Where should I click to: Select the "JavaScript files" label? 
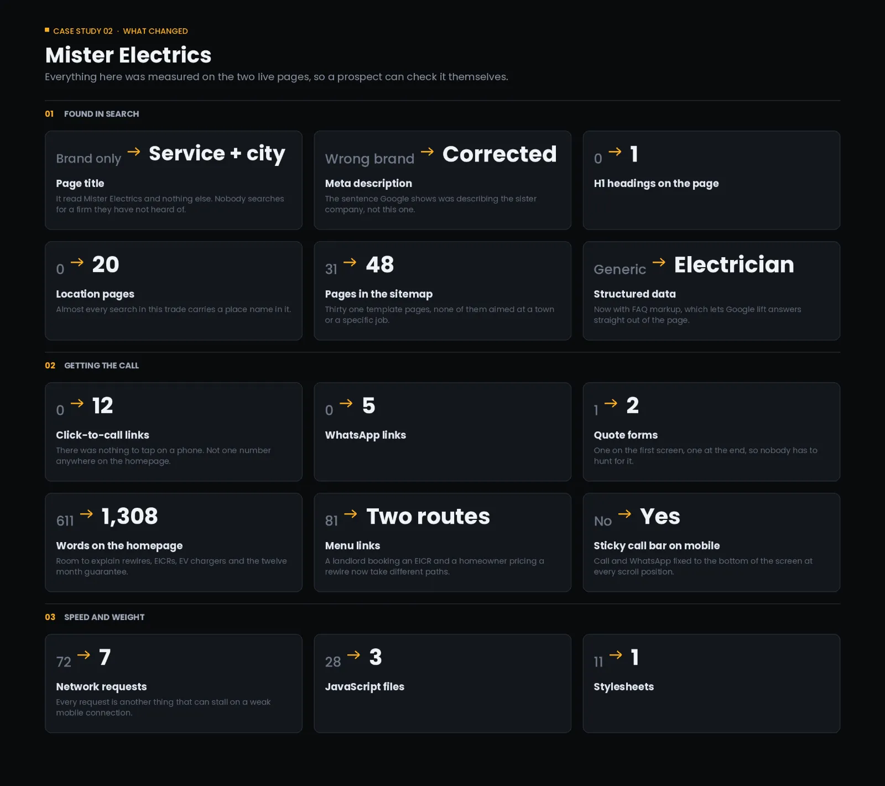365,687
